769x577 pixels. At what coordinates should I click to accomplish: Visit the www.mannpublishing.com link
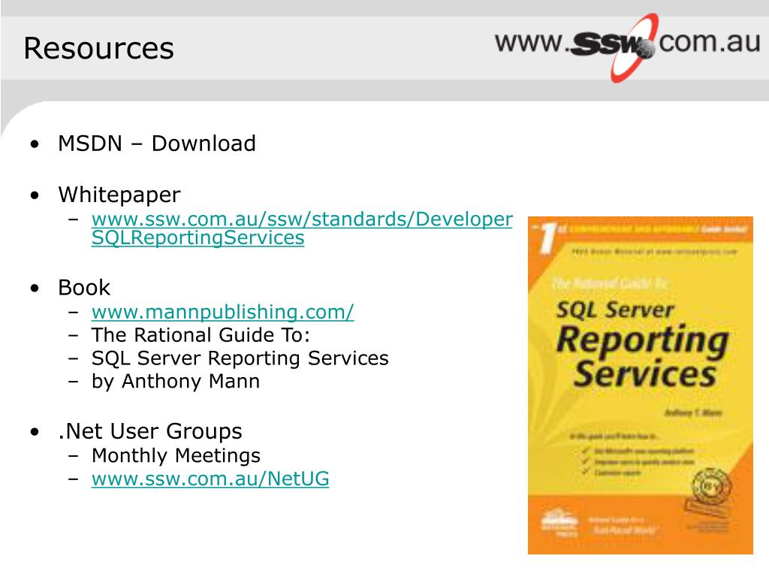pos(222,312)
